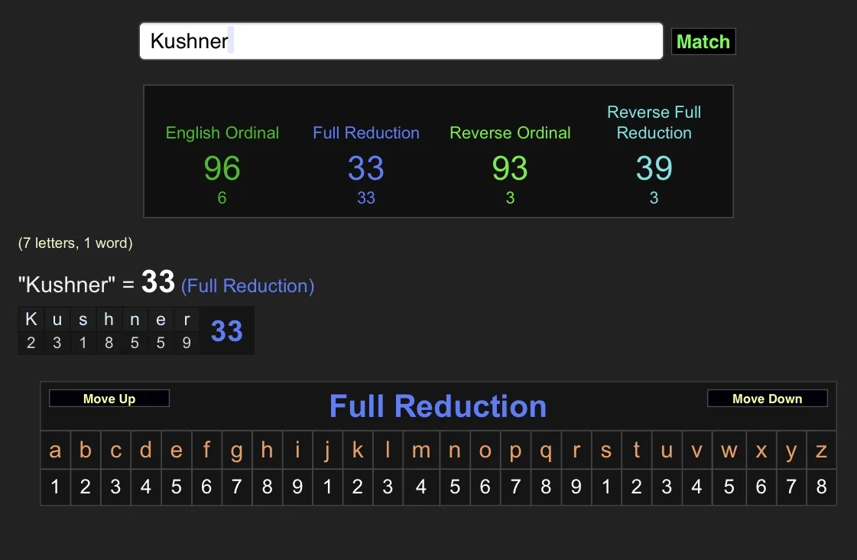Click the blue 33 total in the breakdown table
This screenshot has height=560, width=857.
tap(227, 330)
